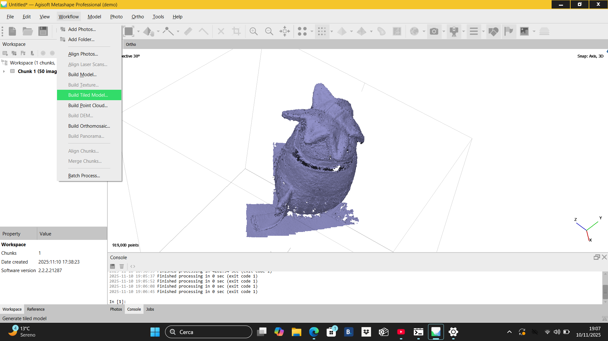
Task: Toggle show cameras in the viewport
Action: (455, 31)
